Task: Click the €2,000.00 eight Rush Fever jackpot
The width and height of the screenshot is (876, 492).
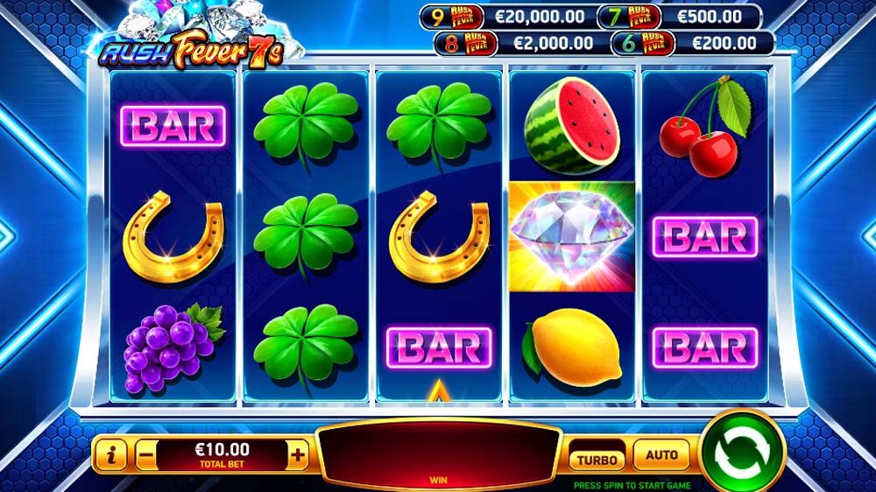Action: point(519,43)
